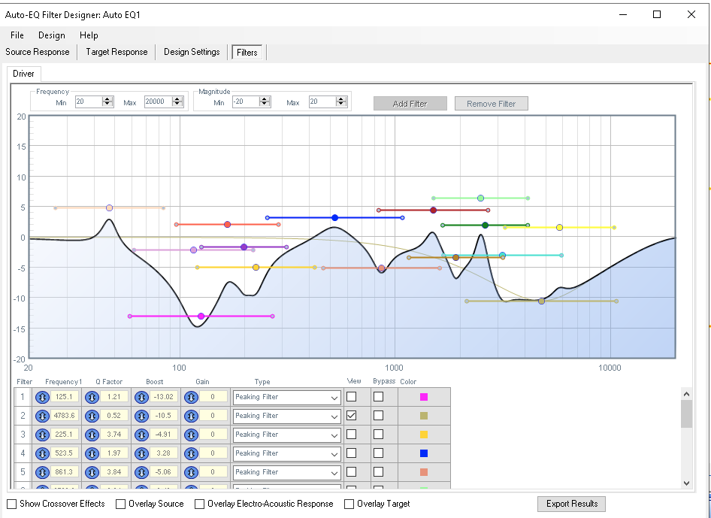Click the Boost adjust icon for filter 3
This screenshot has height=518, width=711.
tap(141, 435)
